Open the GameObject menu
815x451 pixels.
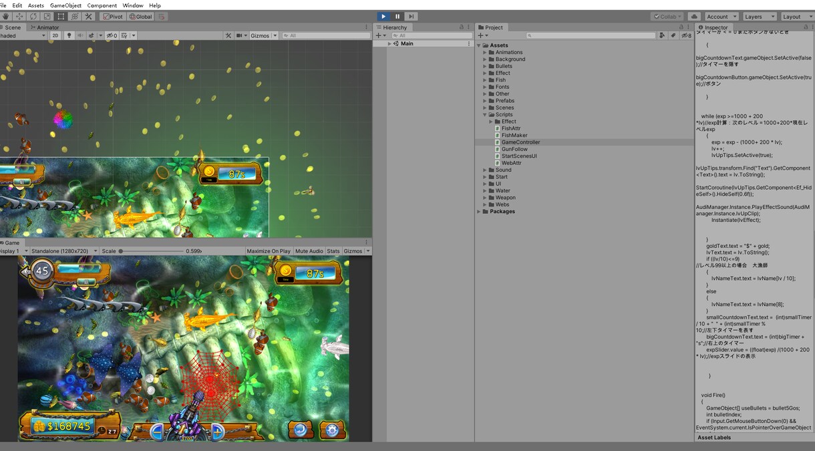[x=65, y=5]
